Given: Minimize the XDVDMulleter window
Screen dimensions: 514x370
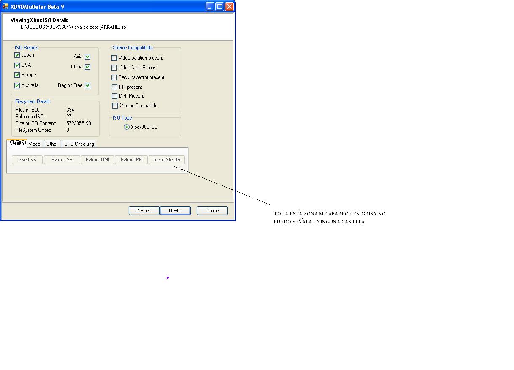Looking at the screenshot, I should click(210, 6).
